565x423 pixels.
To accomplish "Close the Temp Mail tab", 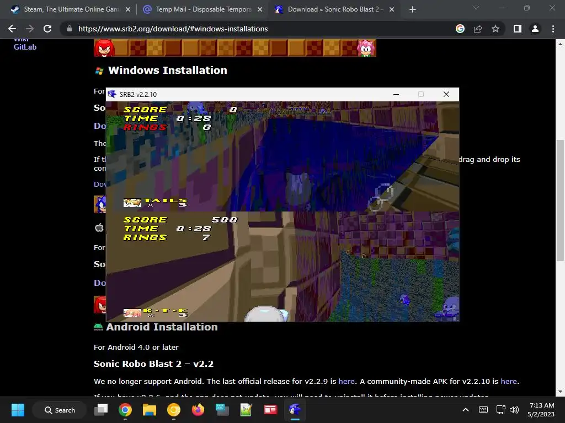I will [x=260, y=9].
